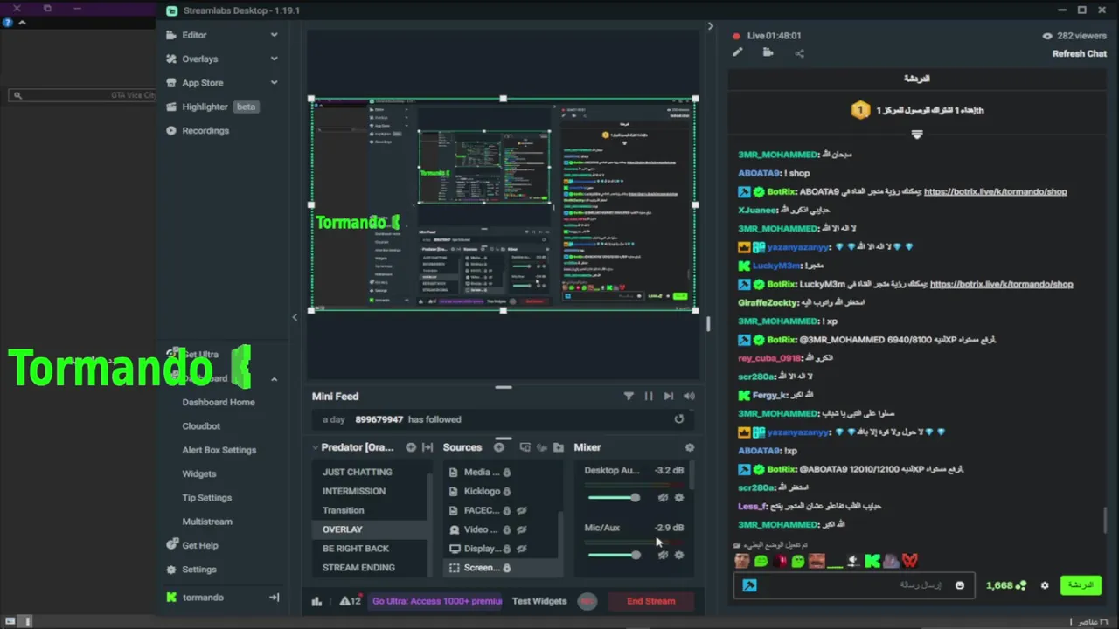This screenshot has width=1119, height=629.
Task: Open Alert Box Settings
Action: 219,450
